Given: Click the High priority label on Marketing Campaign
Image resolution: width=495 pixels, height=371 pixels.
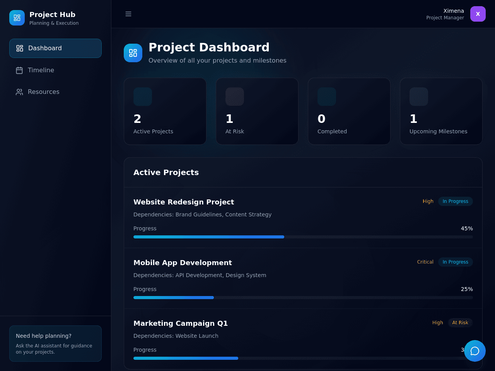Looking at the screenshot, I should click(x=438, y=323).
